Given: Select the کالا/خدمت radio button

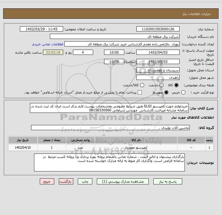Looking at the screenshot, I should click(x=142, y=85).
